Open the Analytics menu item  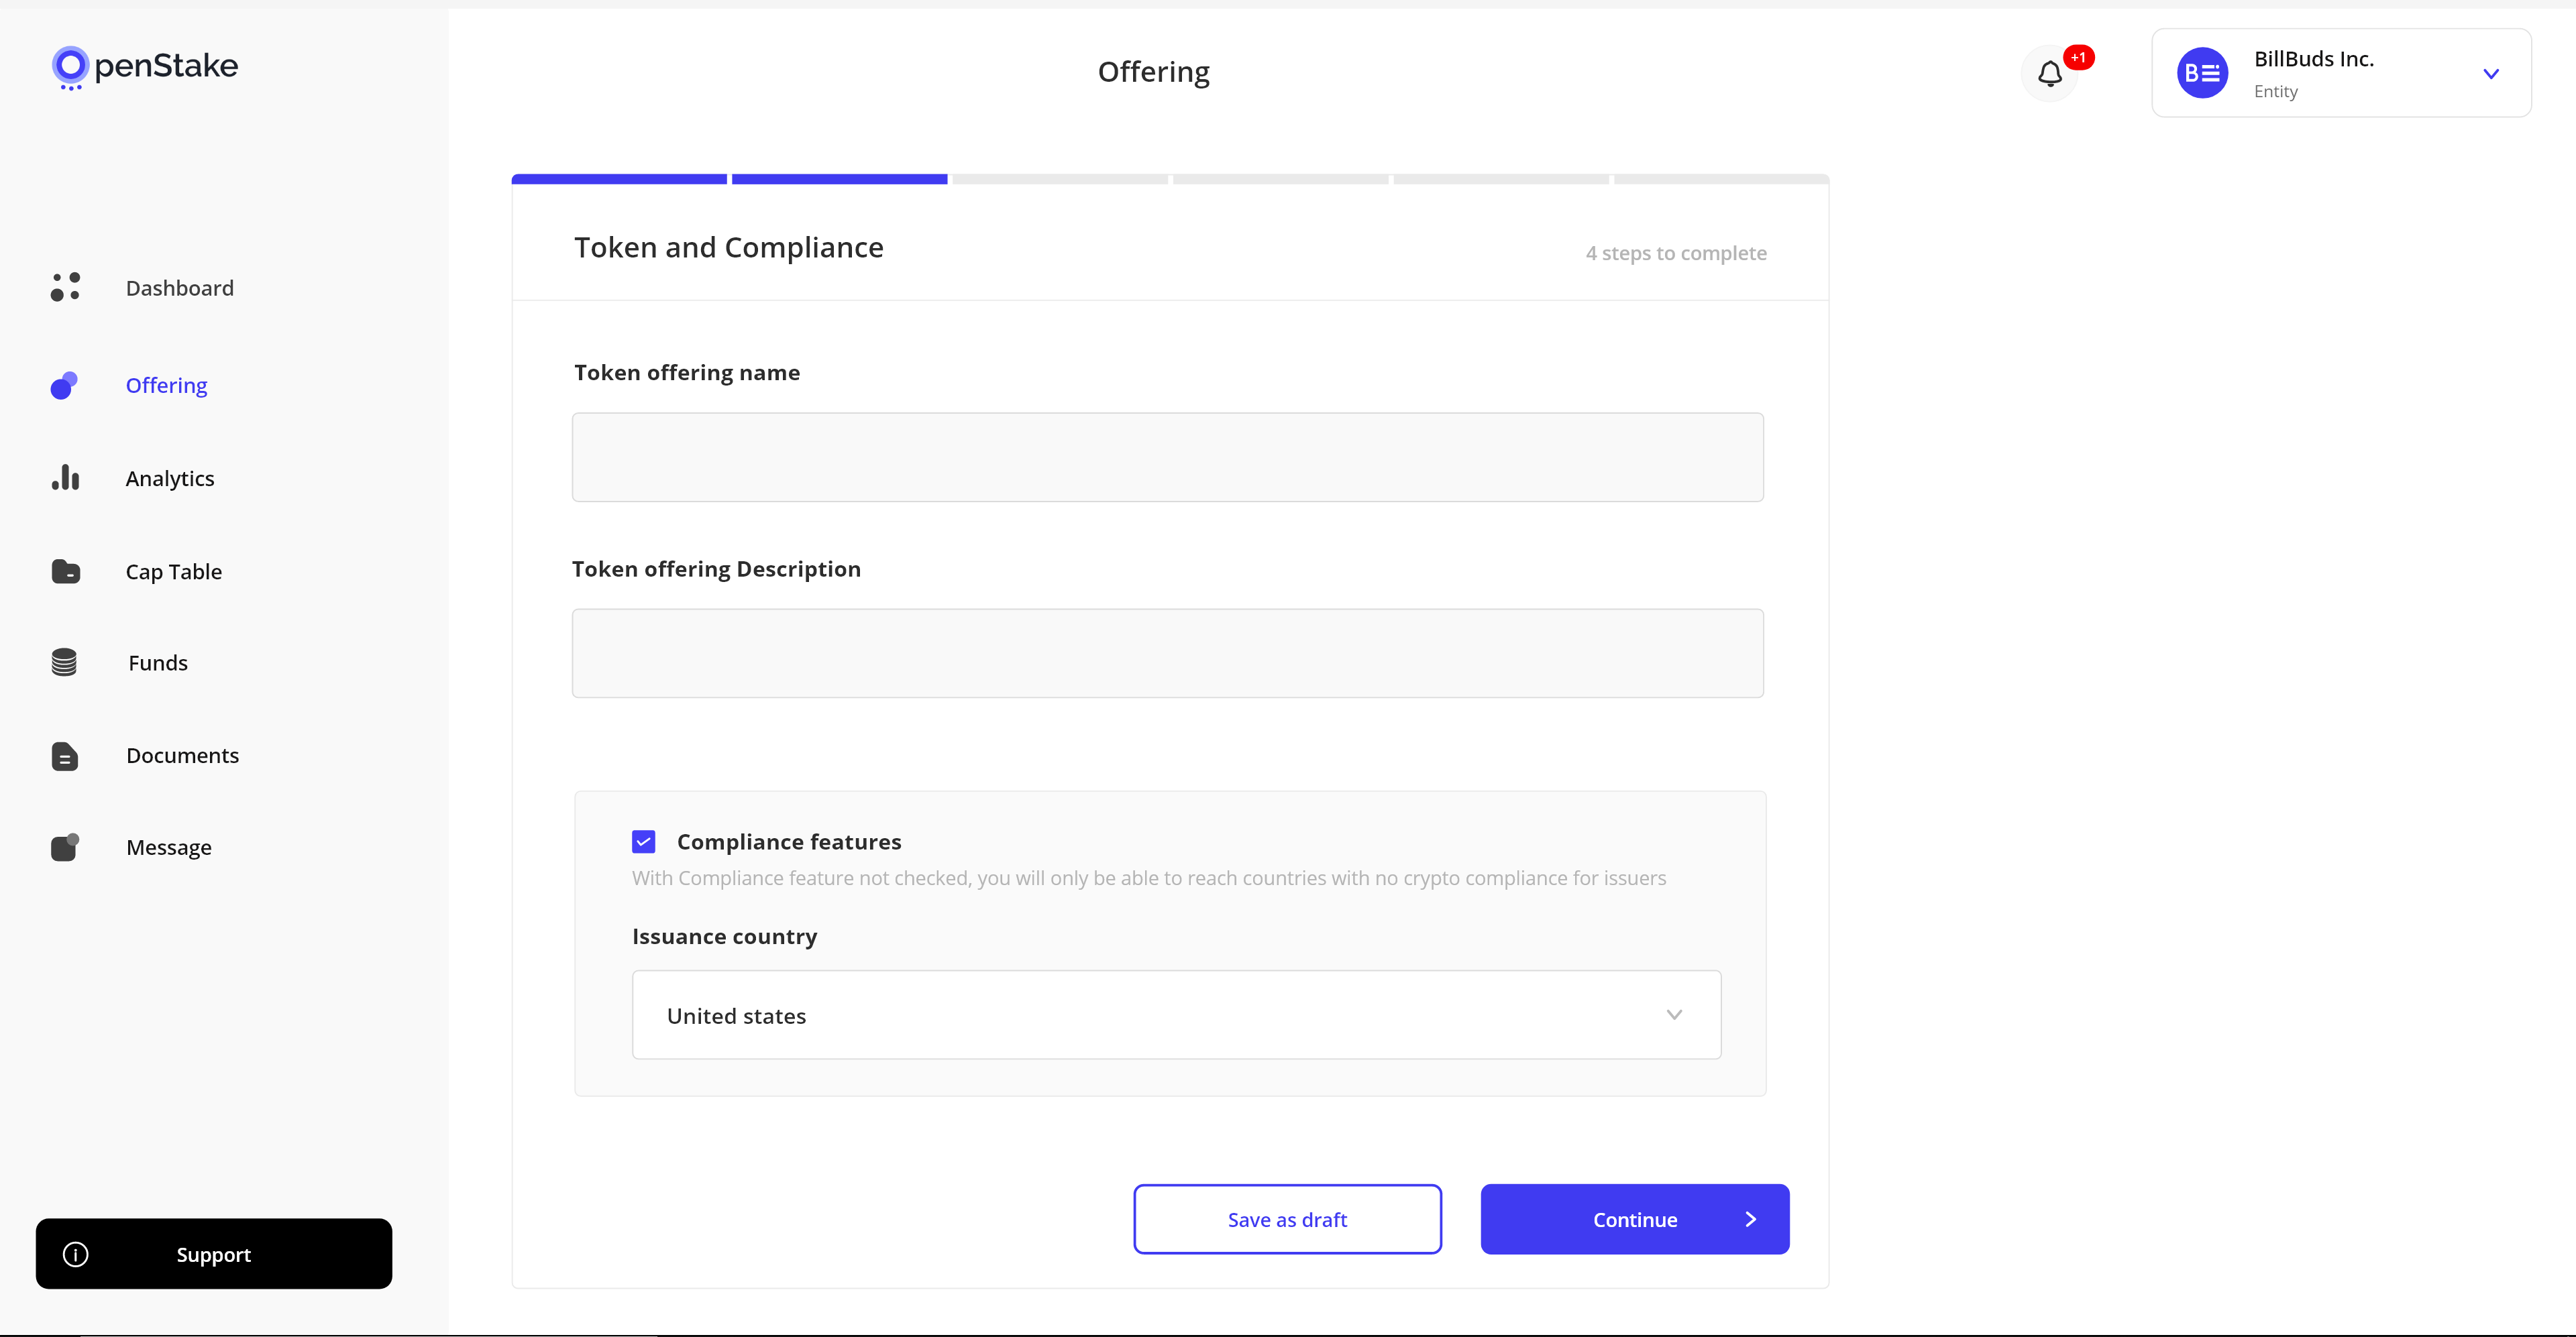169,477
